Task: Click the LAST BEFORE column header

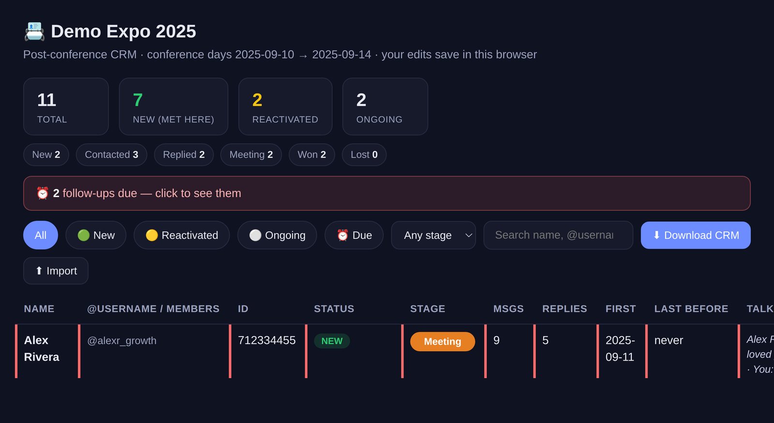Action: click(x=691, y=309)
